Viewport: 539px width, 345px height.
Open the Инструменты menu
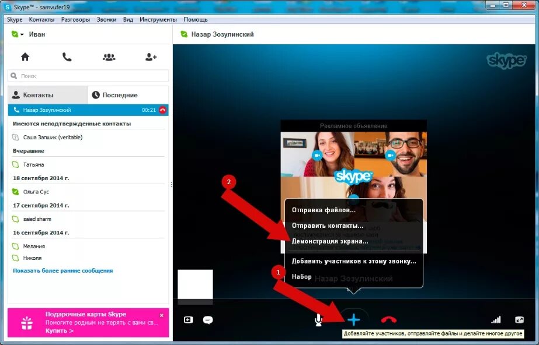(158, 20)
